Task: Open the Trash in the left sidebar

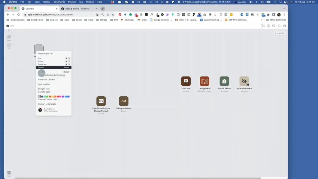Action: point(9,173)
